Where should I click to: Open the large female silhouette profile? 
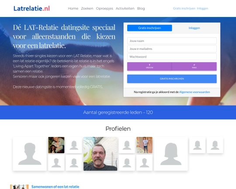pos(171,154)
